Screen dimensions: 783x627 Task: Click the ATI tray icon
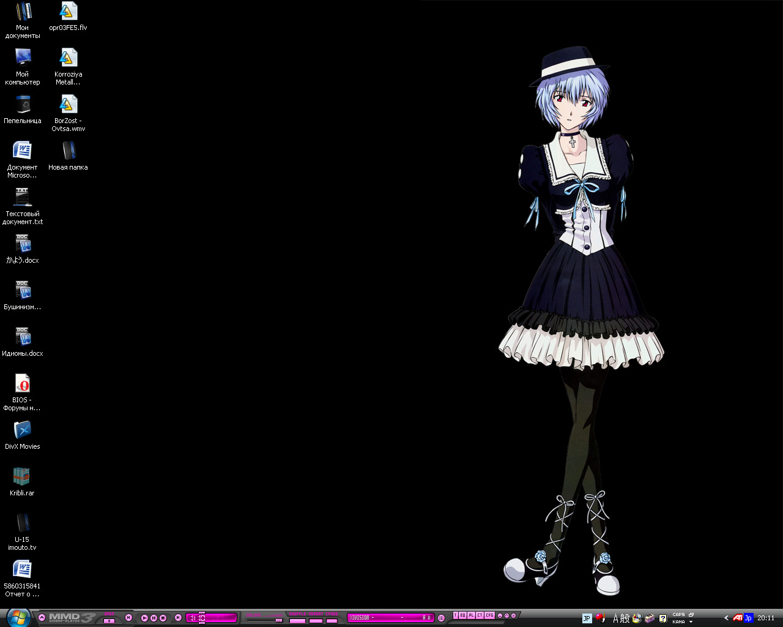738,618
